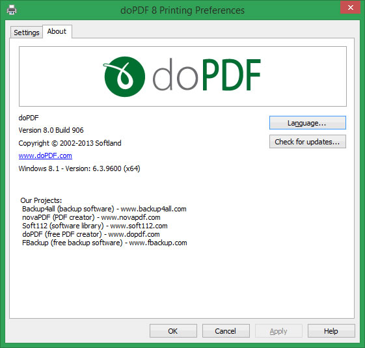
Task: Click the Apply button
Action: pyautogui.click(x=278, y=331)
